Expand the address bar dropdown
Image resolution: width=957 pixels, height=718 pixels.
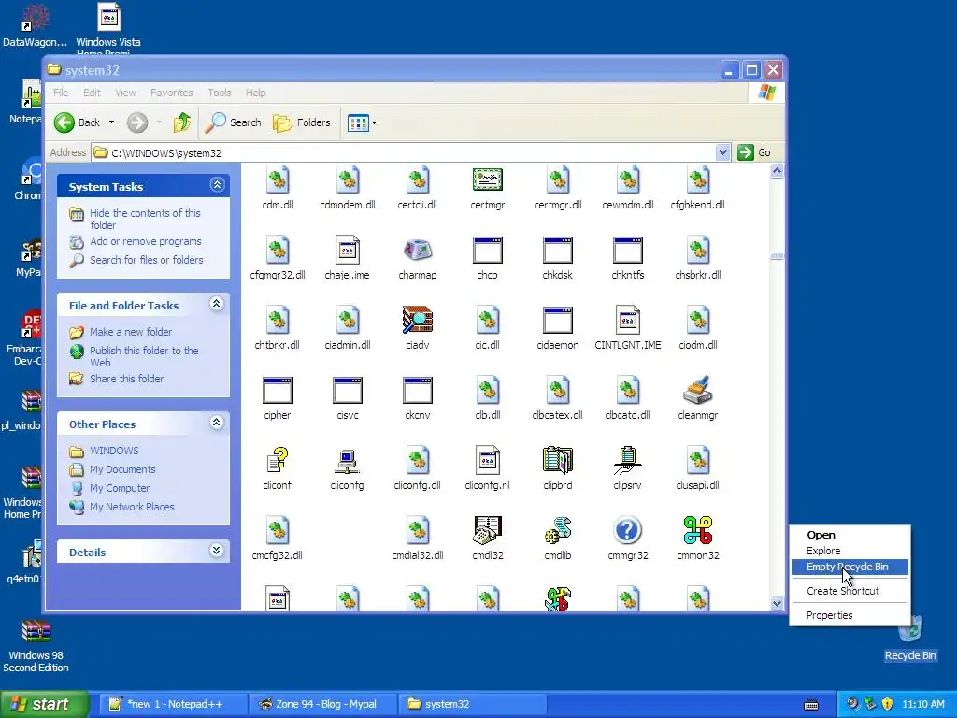coord(722,152)
